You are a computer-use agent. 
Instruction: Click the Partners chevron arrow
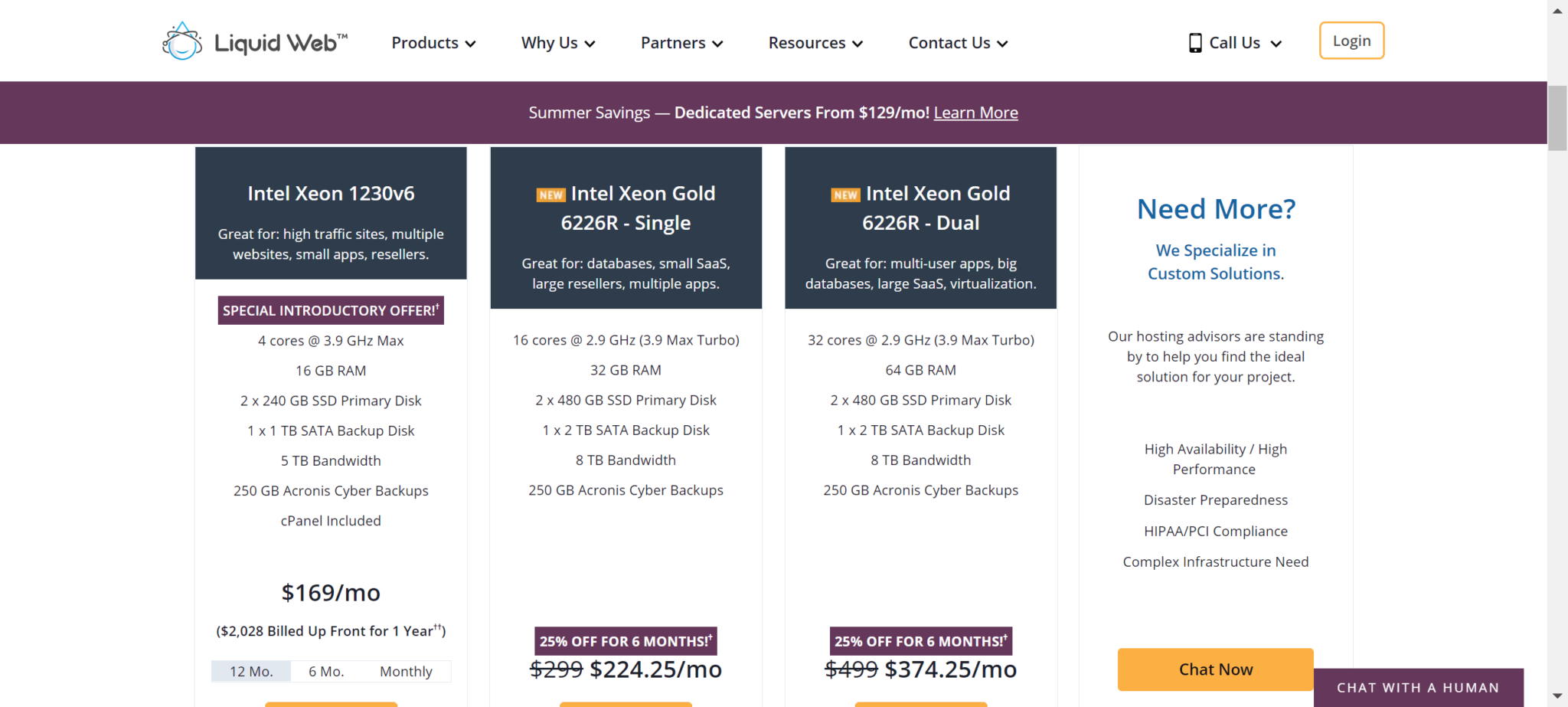pyautogui.click(x=717, y=44)
